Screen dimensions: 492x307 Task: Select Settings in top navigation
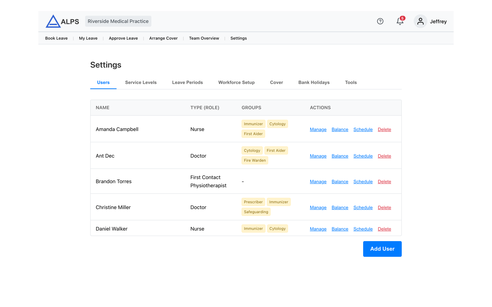tap(238, 38)
